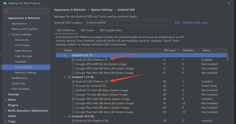Toggle the Android 11.0 (R) group checkbox
This screenshot has height=124, width=236.
(69, 77)
